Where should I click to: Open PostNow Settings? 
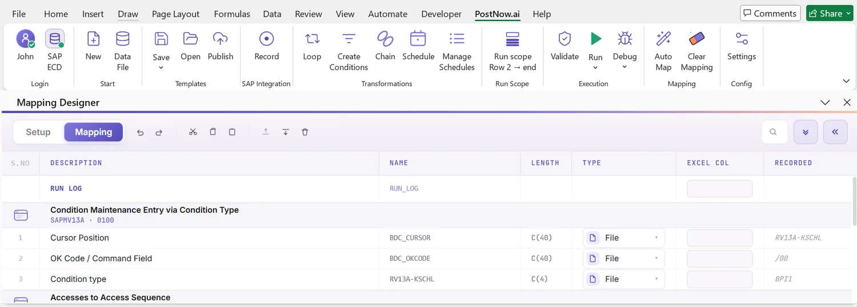pyautogui.click(x=742, y=39)
